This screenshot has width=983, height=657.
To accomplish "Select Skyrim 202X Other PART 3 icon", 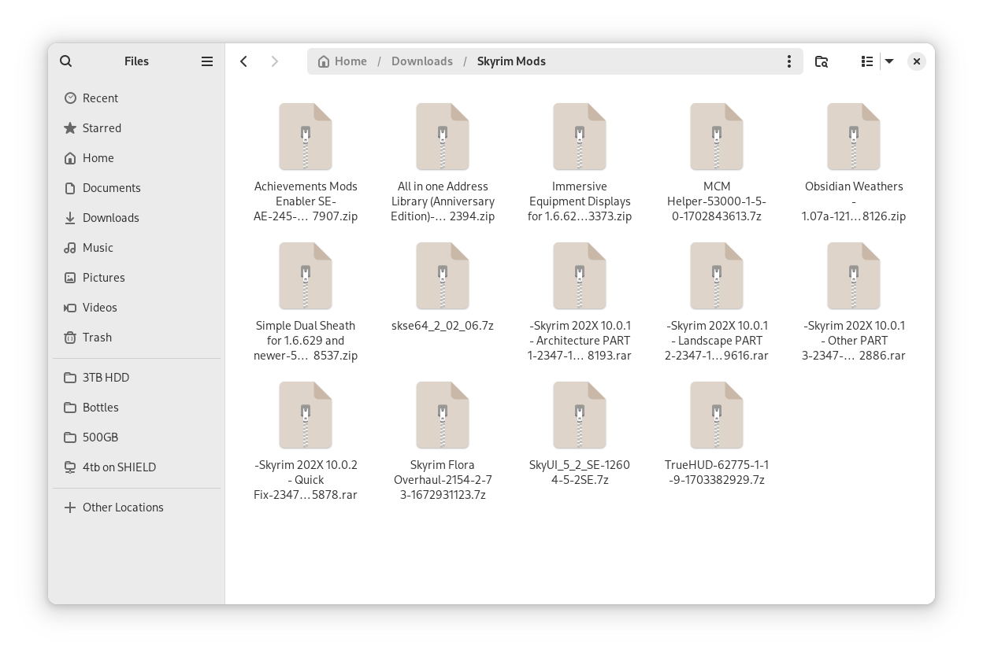I will tap(854, 276).
